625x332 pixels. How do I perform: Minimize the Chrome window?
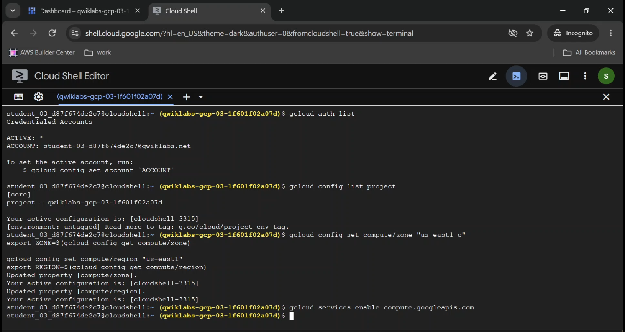563,11
